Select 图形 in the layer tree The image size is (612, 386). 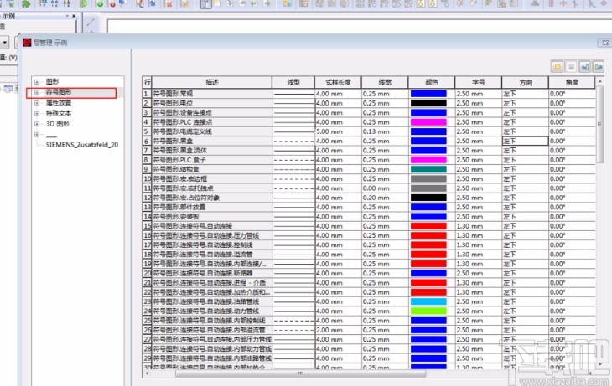click(52, 82)
